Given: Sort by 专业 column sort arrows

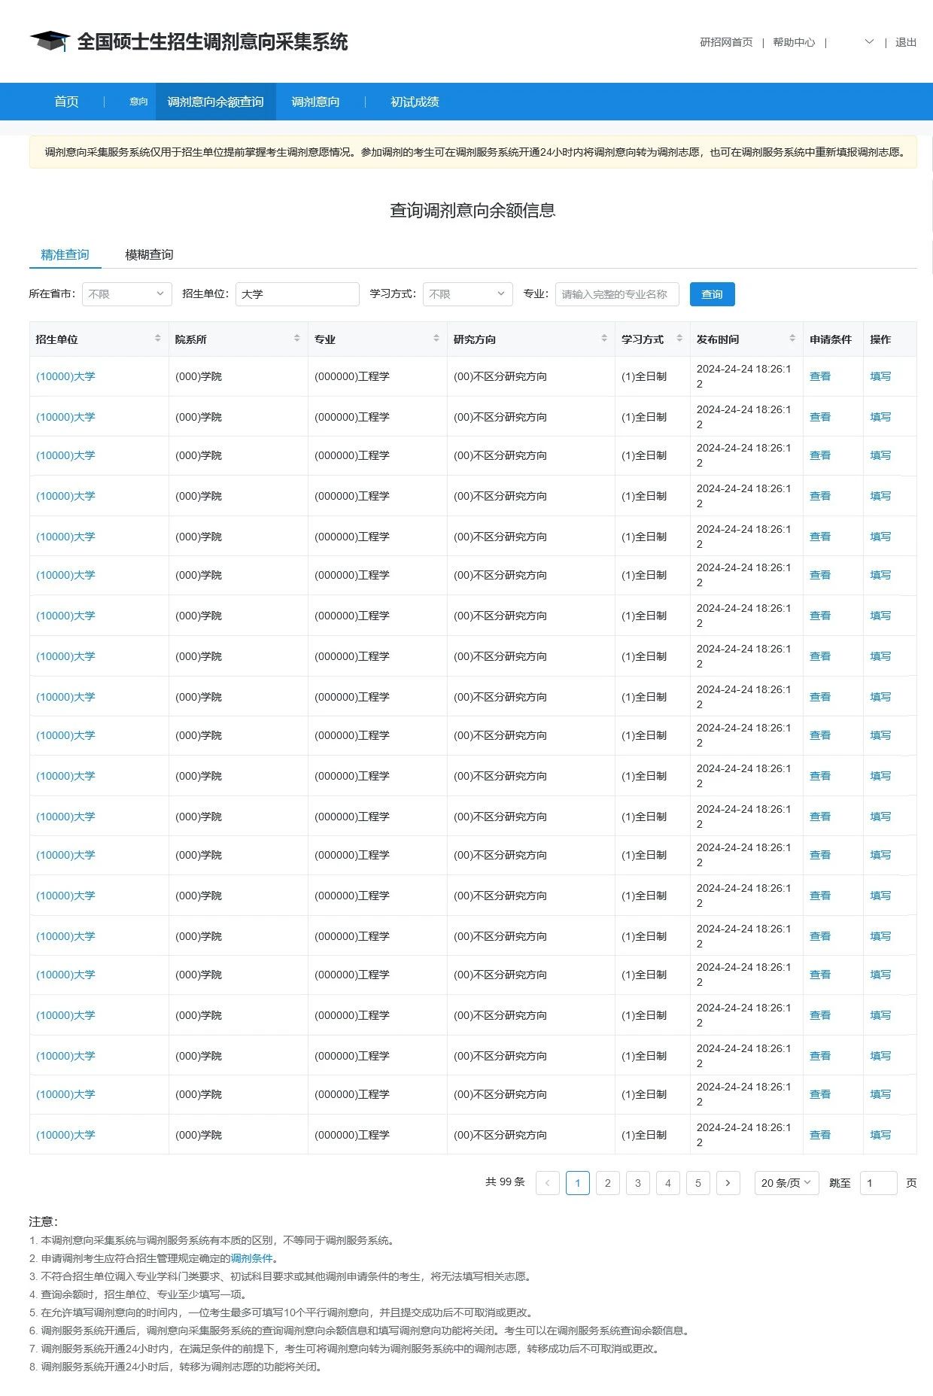Looking at the screenshot, I should 436,339.
